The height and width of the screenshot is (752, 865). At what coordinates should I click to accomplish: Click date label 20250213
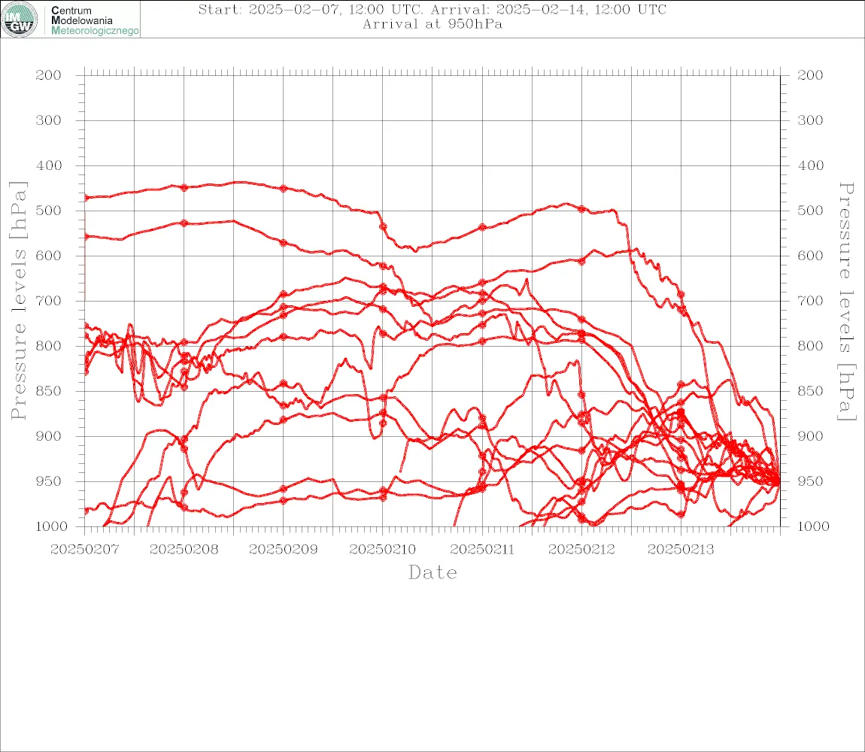(x=681, y=550)
